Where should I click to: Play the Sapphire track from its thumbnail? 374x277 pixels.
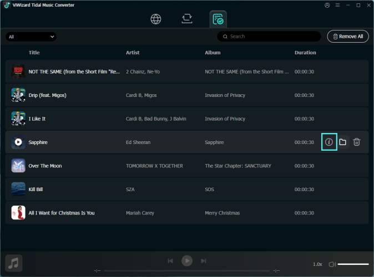click(x=18, y=142)
